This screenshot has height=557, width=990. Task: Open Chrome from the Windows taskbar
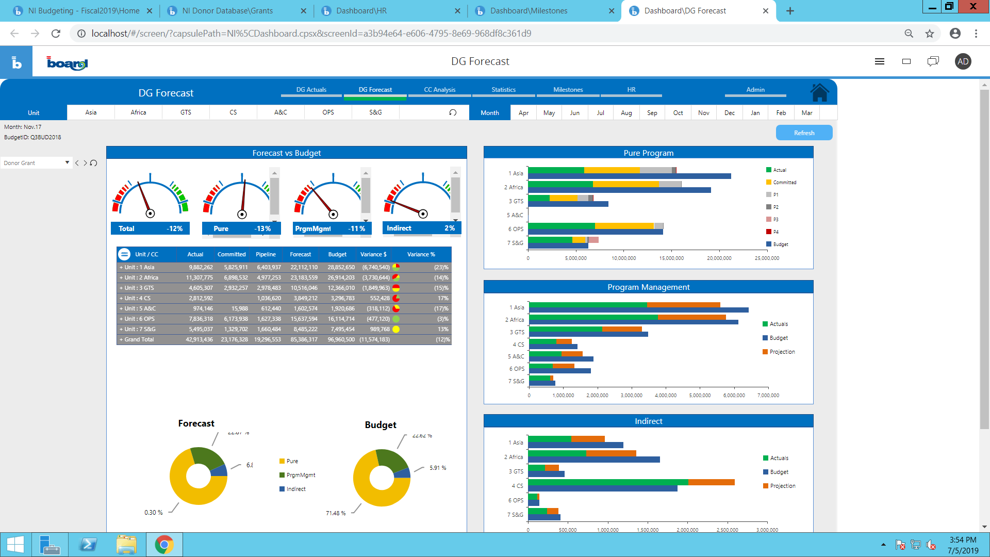point(164,545)
